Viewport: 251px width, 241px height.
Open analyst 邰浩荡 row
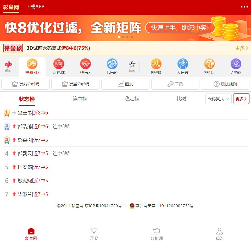pyautogui.click(x=125, y=127)
